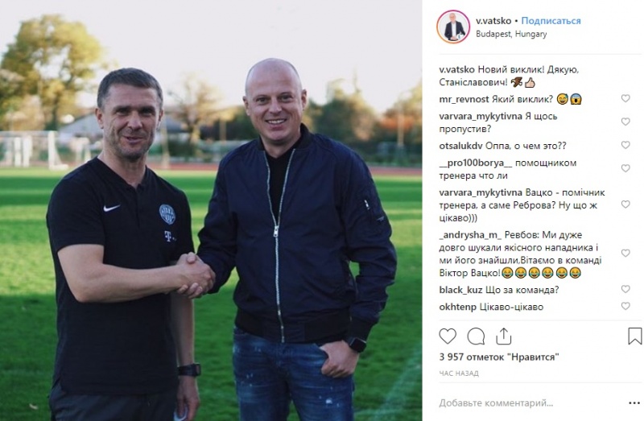
Task: Save post with the bookmark icon
Action: (x=634, y=336)
